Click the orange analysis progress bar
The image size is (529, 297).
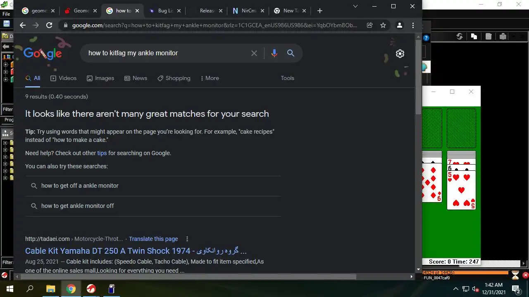coord(466,273)
